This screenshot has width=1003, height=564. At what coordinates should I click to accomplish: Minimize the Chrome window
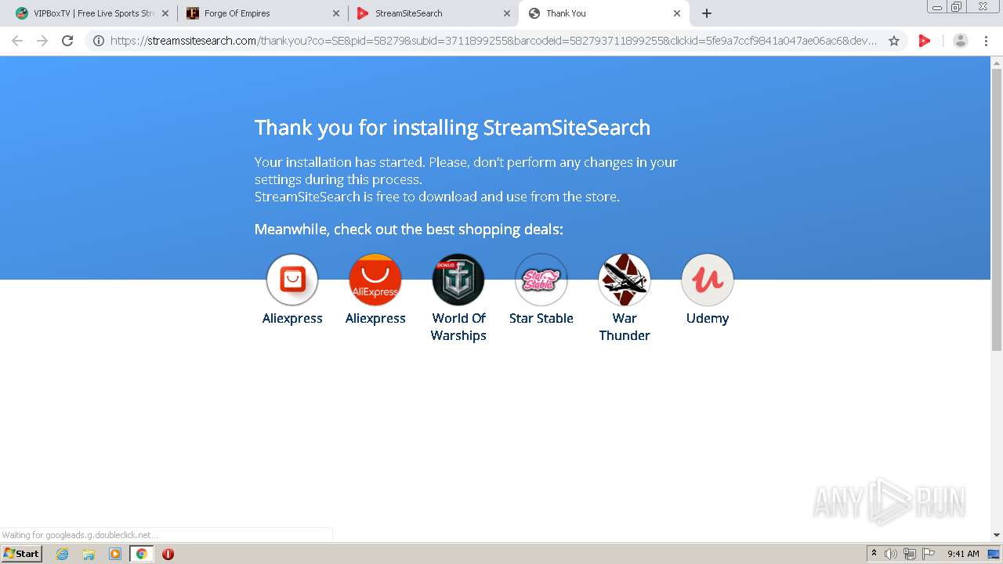937,6
